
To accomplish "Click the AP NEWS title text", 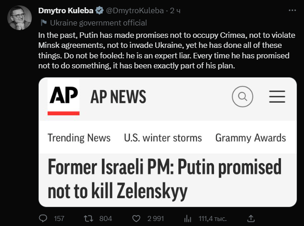I will [118, 97].
